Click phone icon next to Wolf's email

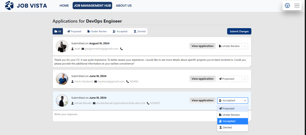121,49
